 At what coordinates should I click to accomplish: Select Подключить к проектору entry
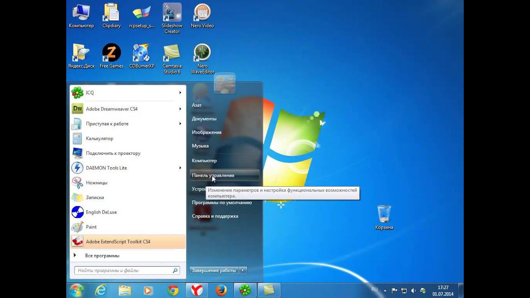(x=128, y=153)
